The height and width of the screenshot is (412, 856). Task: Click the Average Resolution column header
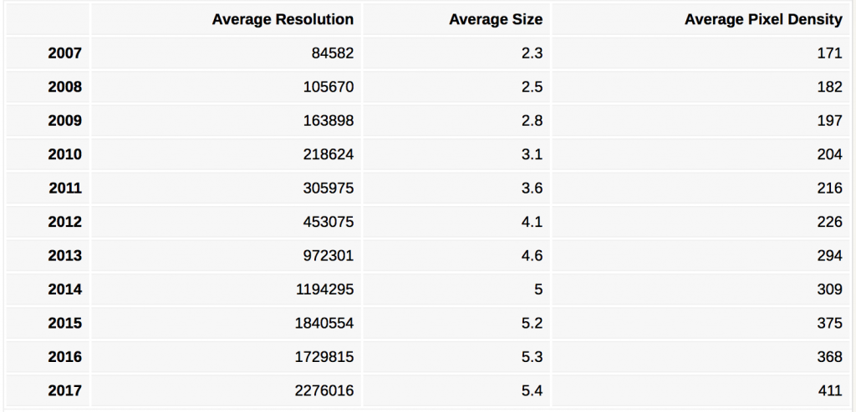coord(283,20)
